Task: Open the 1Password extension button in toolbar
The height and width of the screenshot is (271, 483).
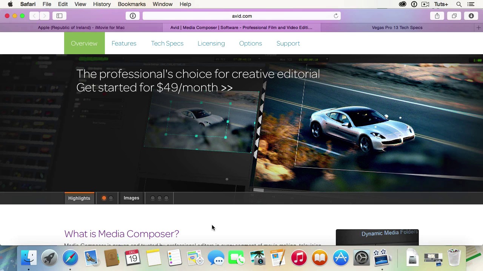Action: pyautogui.click(x=133, y=16)
